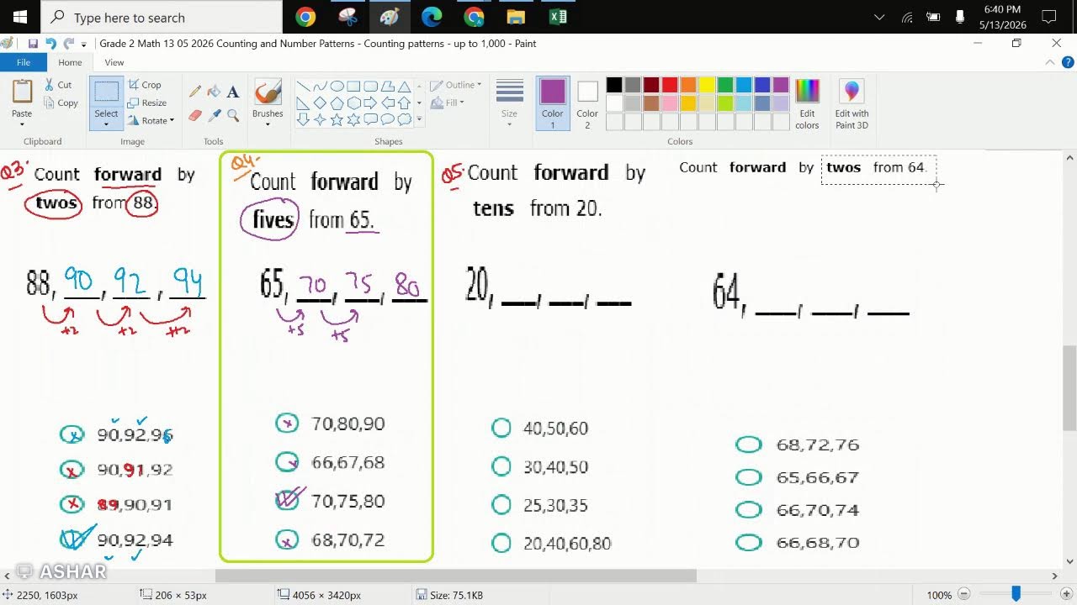Click the Color 1 button
Image resolution: width=1077 pixels, height=605 pixels.
coord(553,103)
